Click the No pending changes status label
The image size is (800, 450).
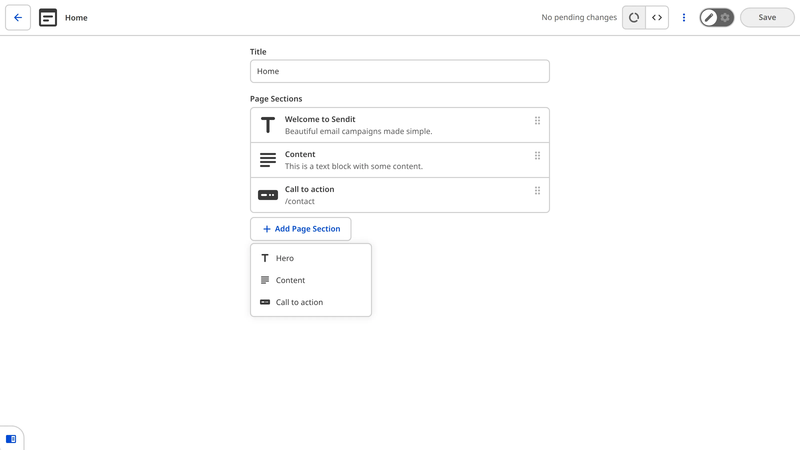tap(579, 17)
